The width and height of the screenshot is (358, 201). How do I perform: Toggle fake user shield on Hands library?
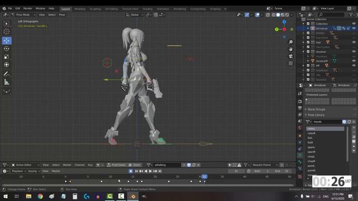(345, 122)
